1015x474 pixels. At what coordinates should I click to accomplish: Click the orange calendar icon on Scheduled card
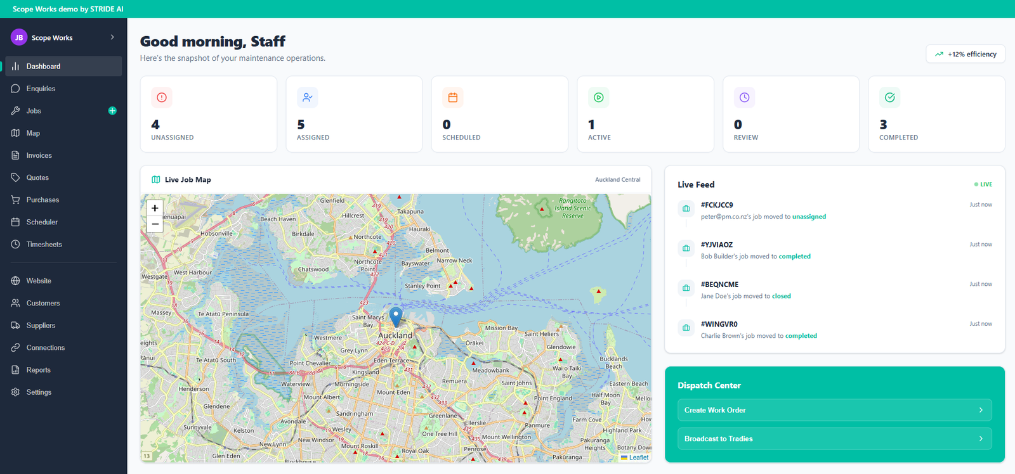(453, 98)
